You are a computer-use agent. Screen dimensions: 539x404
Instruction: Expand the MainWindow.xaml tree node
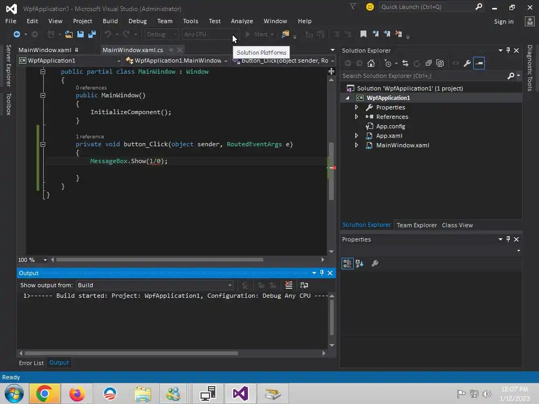[356, 145]
